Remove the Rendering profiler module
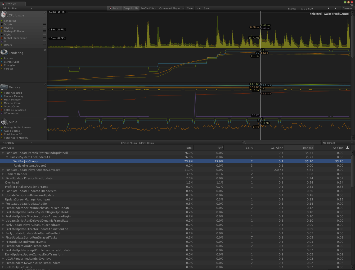The width and height of the screenshot is (355, 270). [x=45, y=50]
